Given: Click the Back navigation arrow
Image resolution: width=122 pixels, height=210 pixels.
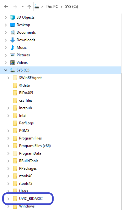Looking at the screenshot, I should click(6, 7).
